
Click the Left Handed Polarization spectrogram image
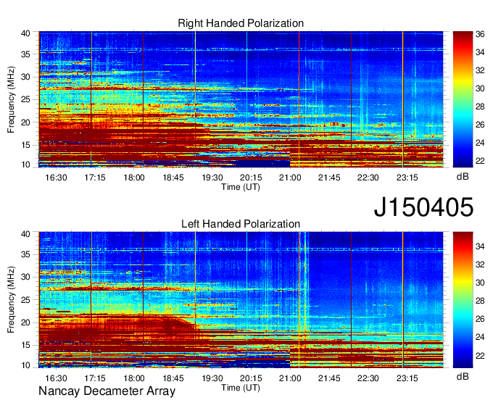point(241,300)
